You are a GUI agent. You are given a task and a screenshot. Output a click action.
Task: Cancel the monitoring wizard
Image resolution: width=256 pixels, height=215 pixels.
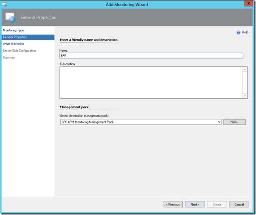click(x=239, y=204)
